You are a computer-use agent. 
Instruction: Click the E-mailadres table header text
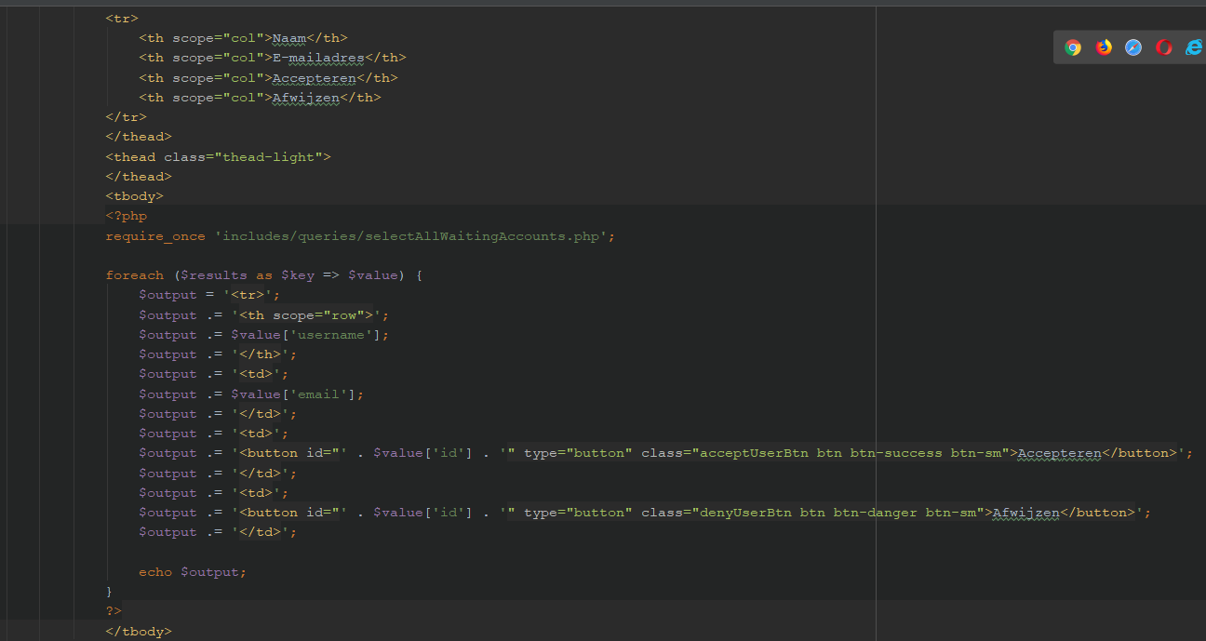click(x=317, y=58)
